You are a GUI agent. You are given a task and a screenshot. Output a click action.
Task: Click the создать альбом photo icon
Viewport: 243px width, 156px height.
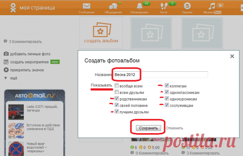coord(102,30)
